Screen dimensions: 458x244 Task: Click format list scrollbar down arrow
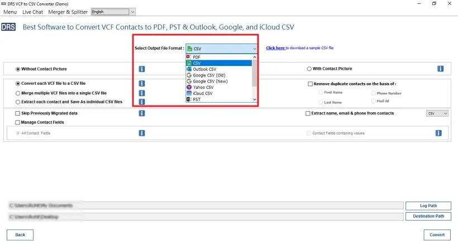254,99
